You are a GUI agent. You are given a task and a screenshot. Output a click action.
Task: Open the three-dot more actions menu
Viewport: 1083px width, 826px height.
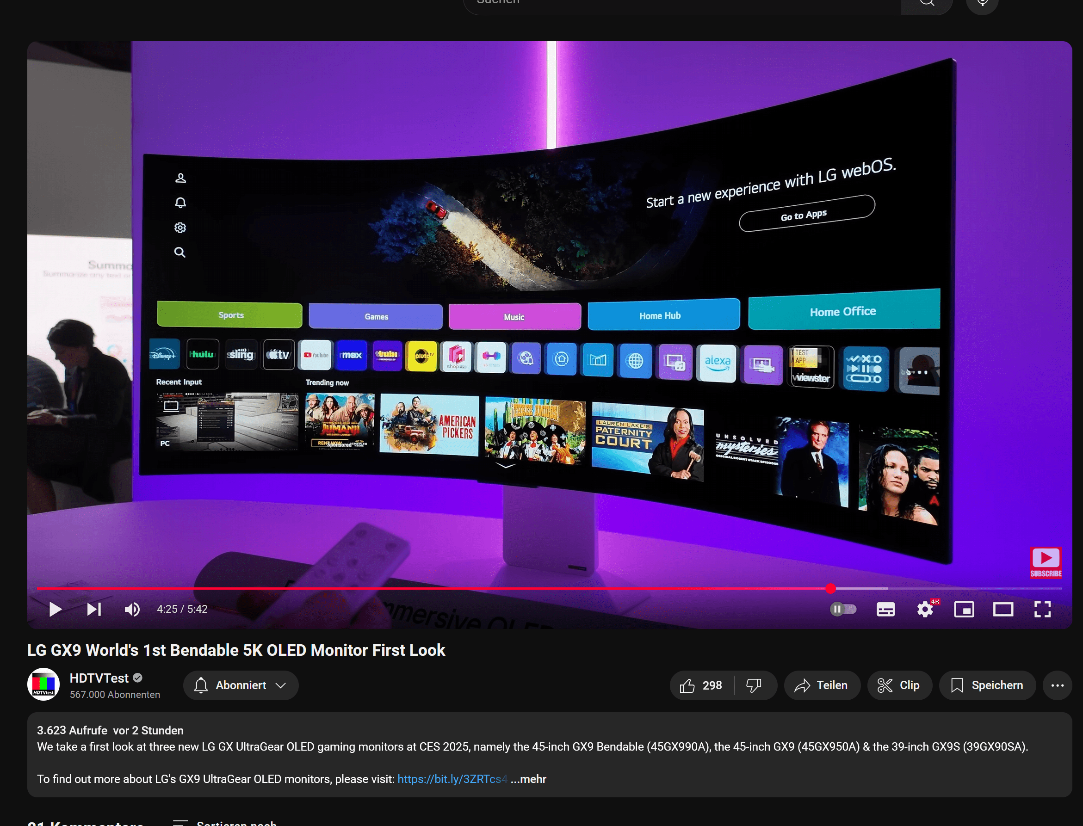pos(1058,685)
